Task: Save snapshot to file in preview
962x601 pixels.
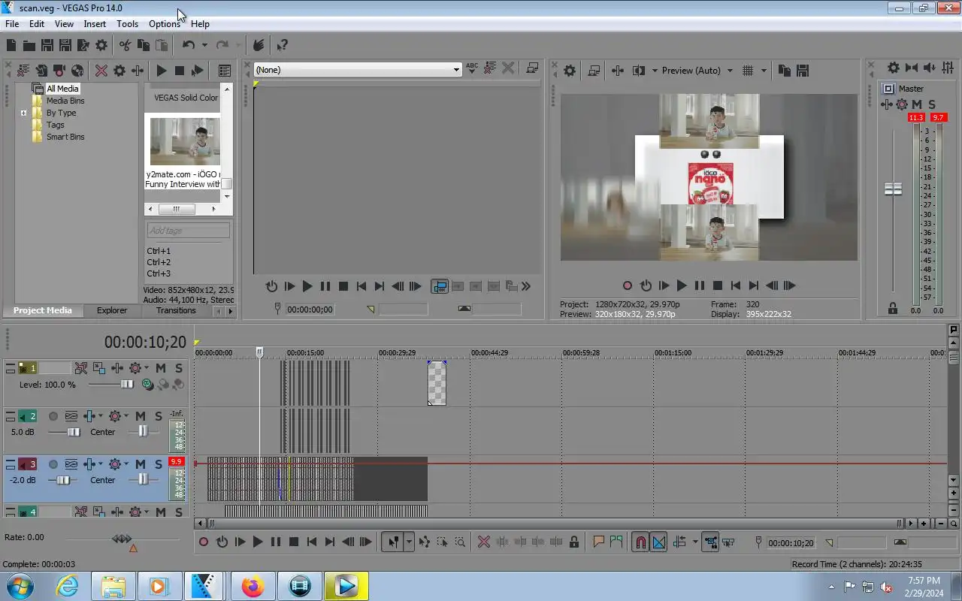Action: 803,71
